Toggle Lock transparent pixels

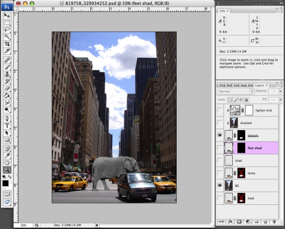click(230, 99)
